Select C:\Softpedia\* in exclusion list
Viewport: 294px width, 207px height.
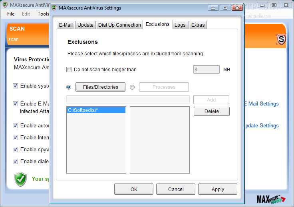click(96, 110)
